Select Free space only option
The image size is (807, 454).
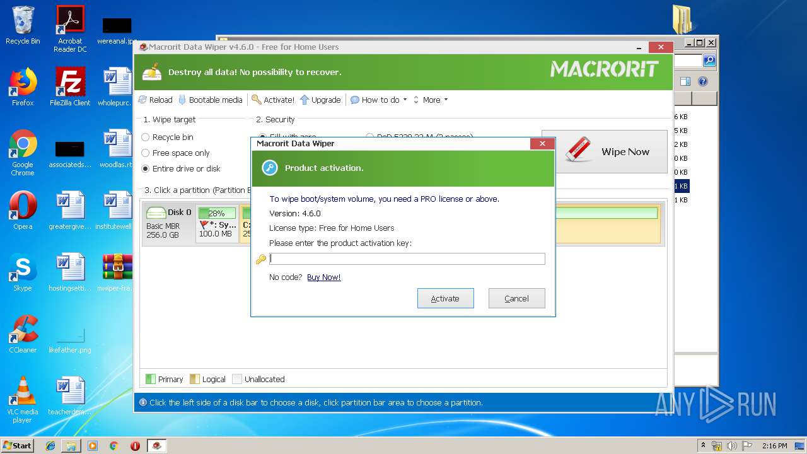[x=175, y=153]
